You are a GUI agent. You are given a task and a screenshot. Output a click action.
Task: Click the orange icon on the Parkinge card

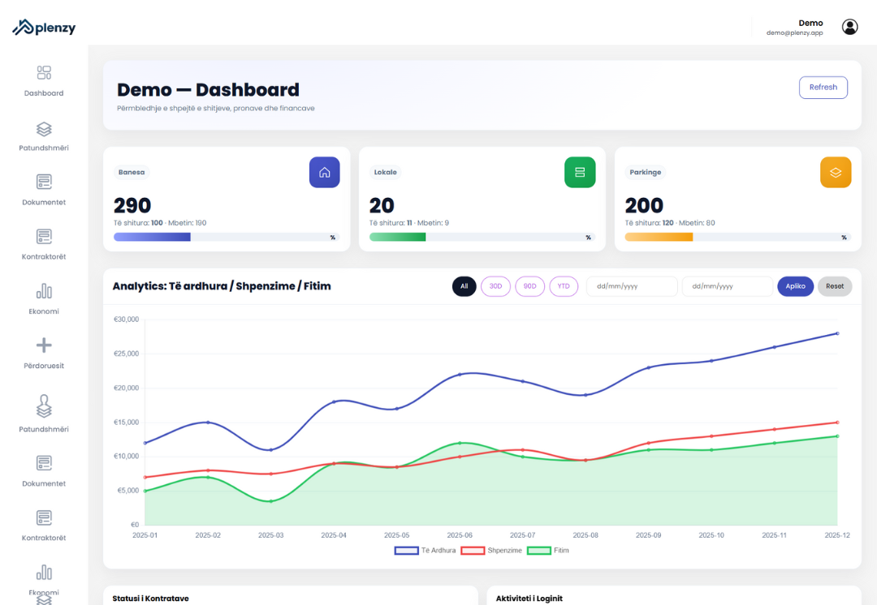836,172
